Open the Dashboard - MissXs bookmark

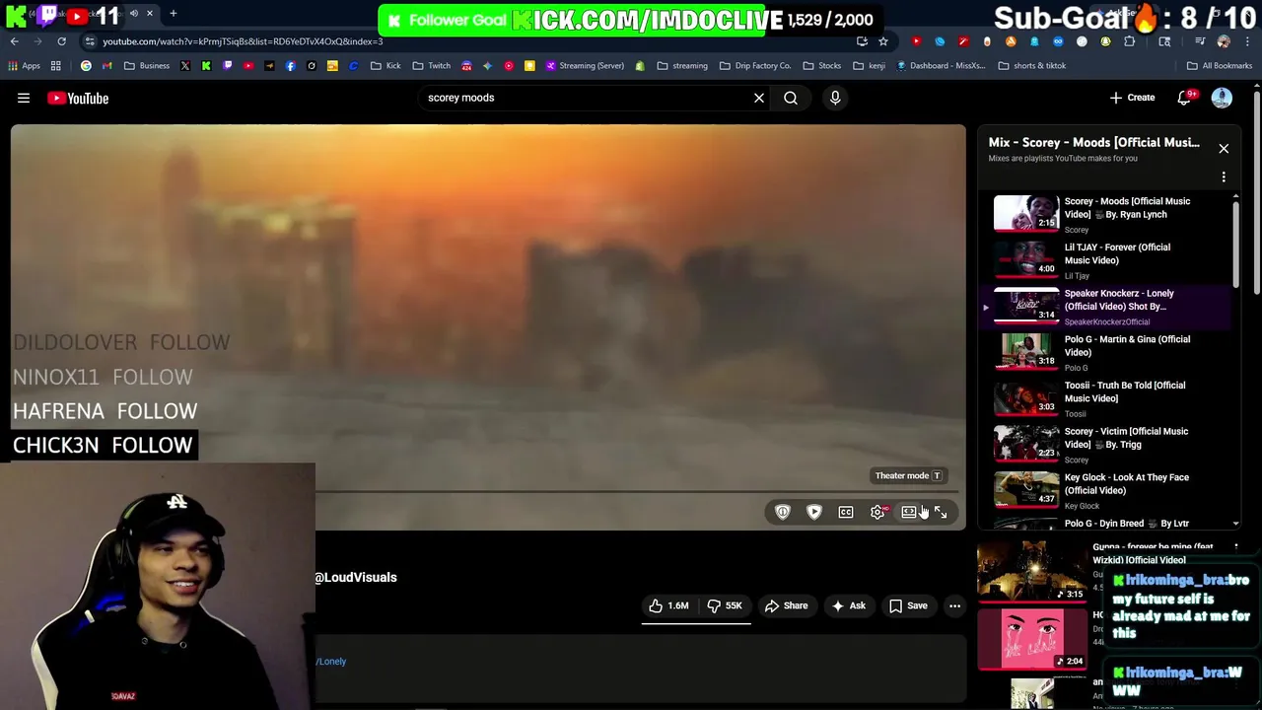click(x=942, y=66)
